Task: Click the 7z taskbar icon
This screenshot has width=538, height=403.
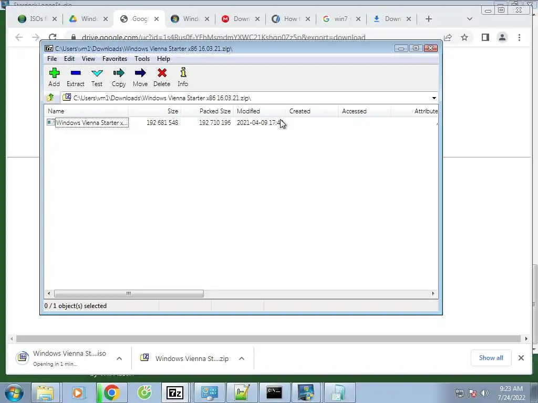Action: (x=175, y=393)
